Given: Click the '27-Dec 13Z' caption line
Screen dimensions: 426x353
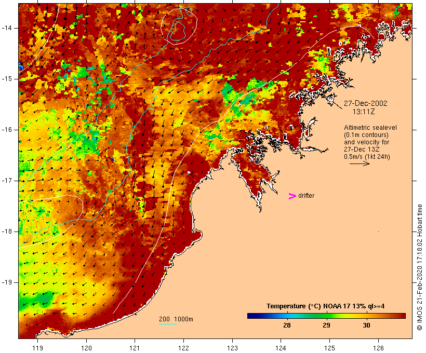Looking at the screenshot, I should click(x=362, y=150).
